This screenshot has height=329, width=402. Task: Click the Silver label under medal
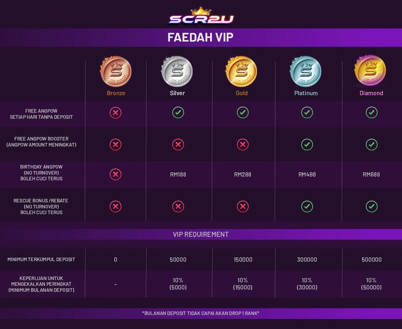(177, 93)
